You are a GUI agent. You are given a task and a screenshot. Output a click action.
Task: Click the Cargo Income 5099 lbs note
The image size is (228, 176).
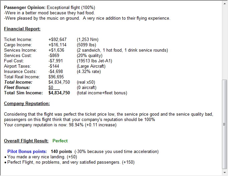86,45
